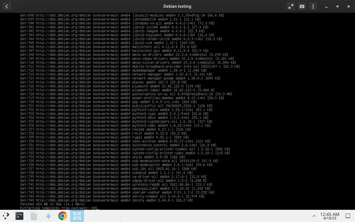Click the Get:700 libvdpau-va-gl1 line
This screenshot has width=355, height=222.
click(x=117, y=23)
